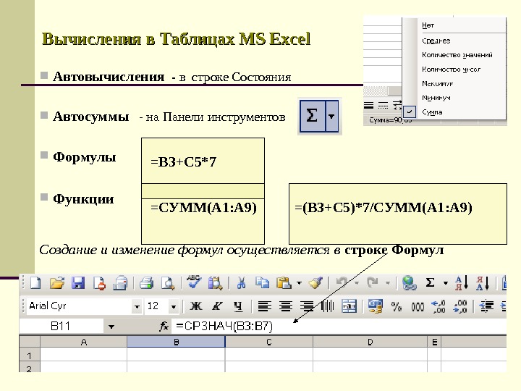Screen dimensions: 521x391
Task: Toggle Underline Ч formatting
Action: pos(238,306)
